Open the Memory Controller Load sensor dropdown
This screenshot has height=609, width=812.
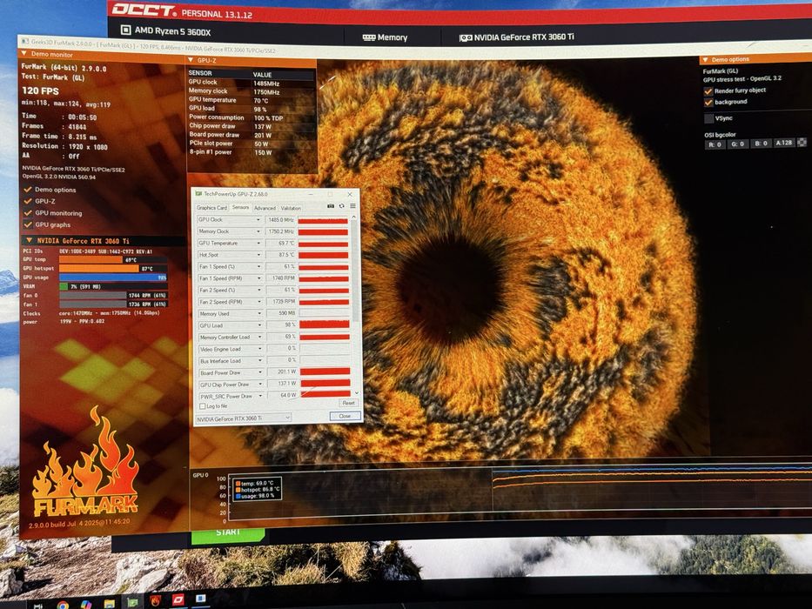[260, 338]
